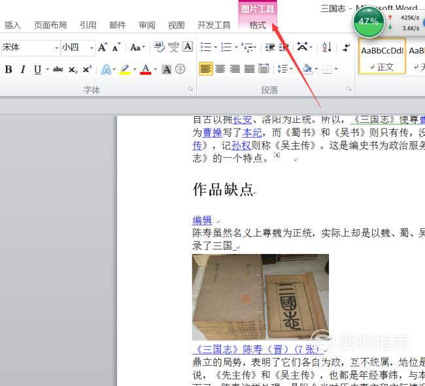Click the Grow Font icon
Screen dimensions: 425x386
click(103, 48)
